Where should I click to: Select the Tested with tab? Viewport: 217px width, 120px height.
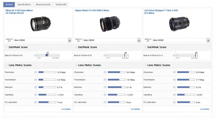click(61, 5)
